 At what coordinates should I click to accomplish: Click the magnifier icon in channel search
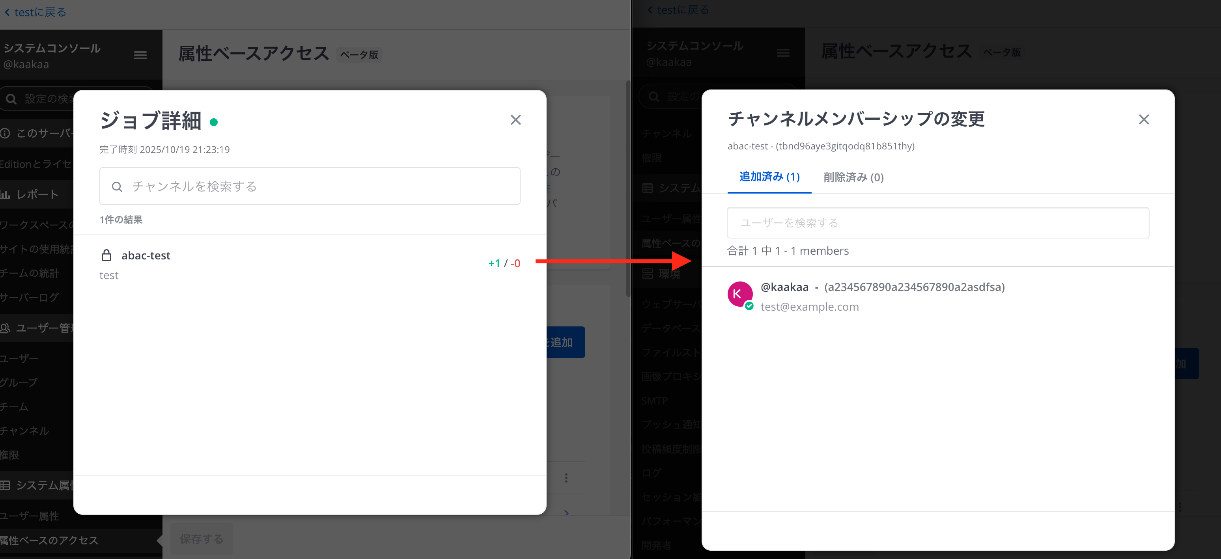tap(117, 186)
